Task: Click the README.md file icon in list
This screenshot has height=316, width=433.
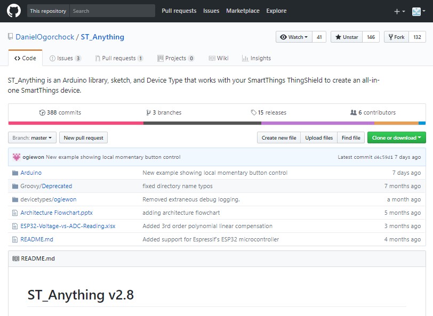Action: pyautogui.click(x=15, y=240)
